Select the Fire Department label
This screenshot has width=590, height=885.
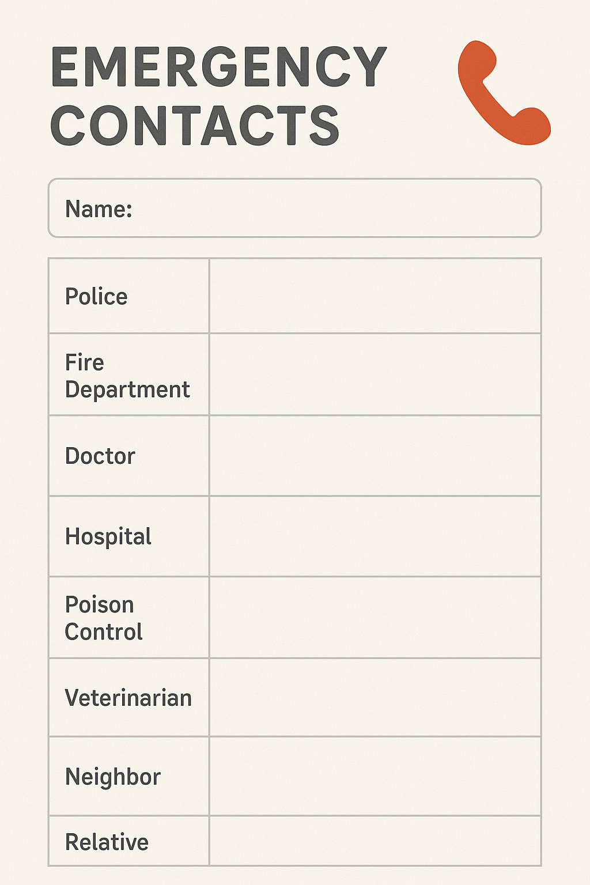coord(127,376)
